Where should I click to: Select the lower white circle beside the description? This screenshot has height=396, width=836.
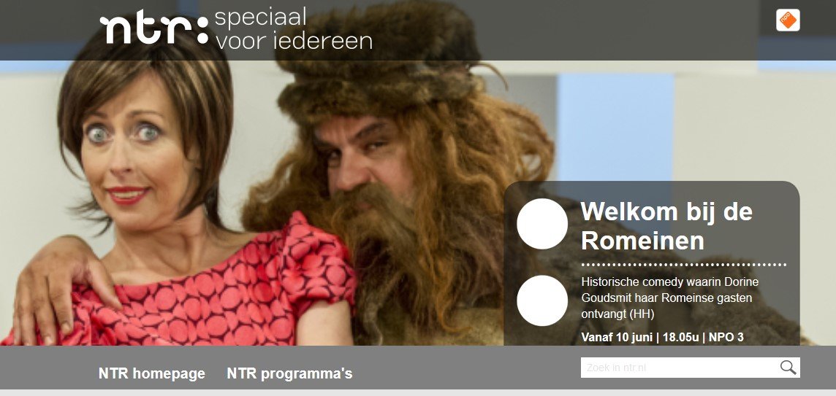(x=541, y=300)
